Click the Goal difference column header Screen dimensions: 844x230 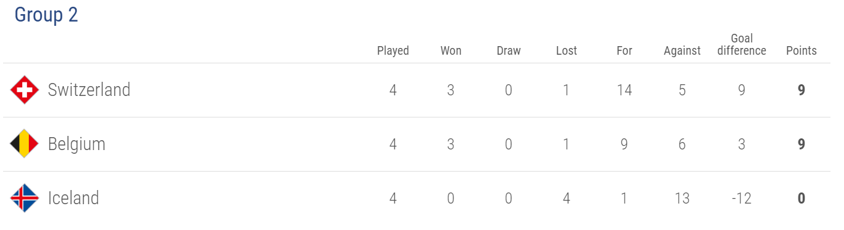pyautogui.click(x=742, y=45)
